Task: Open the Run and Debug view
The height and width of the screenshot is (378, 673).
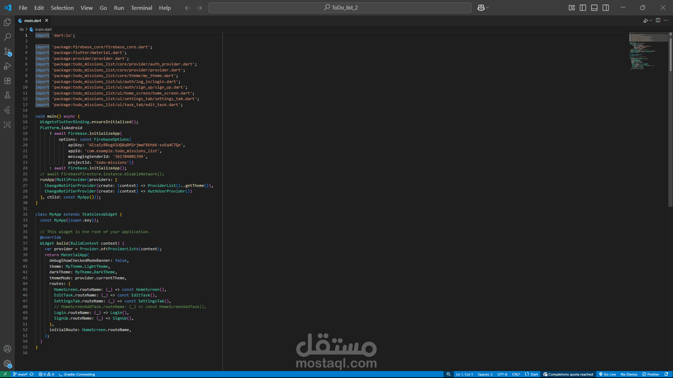Action: 7,66
